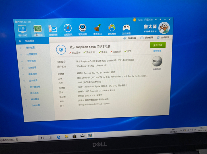Viewport: 207px width, 154px height.
Task: Open 硬件体检 hardware checkup icon
Action: click(22, 31)
